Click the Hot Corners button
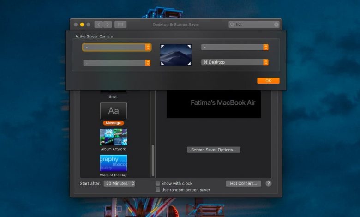360x217 pixels. pos(243,183)
